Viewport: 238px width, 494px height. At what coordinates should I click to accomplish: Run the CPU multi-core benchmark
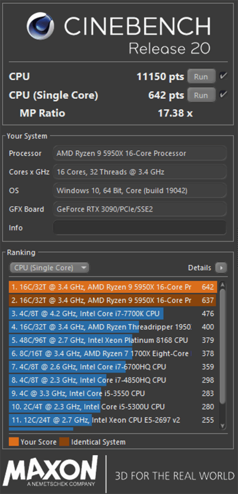click(202, 76)
